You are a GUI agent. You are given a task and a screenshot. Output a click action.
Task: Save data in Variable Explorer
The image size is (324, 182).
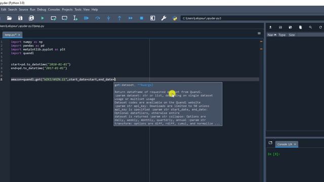coord(280,27)
